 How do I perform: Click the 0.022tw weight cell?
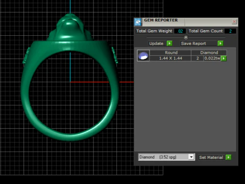212,58
